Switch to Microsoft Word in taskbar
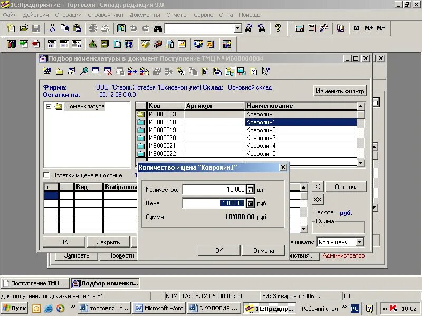This screenshot has height=316, width=422. (x=159, y=308)
